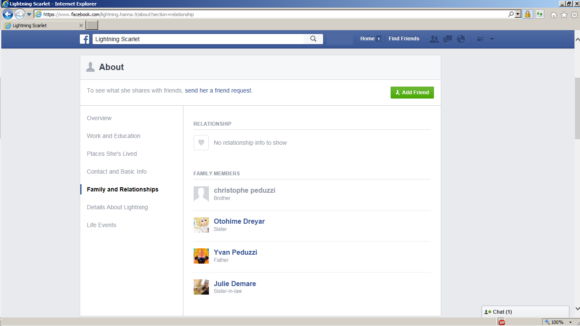Screen dimensions: 580x326
Task: Select Contact and Basic Info section
Action: (117, 171)
